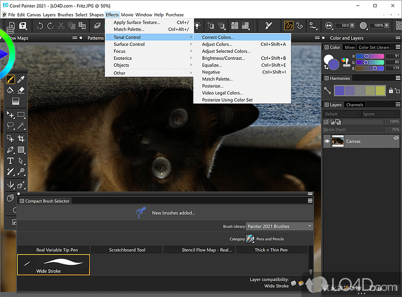Viewport: 402px width, 297px height.
Task: Select the Eraser tool
Action: [x=21, y=90]
